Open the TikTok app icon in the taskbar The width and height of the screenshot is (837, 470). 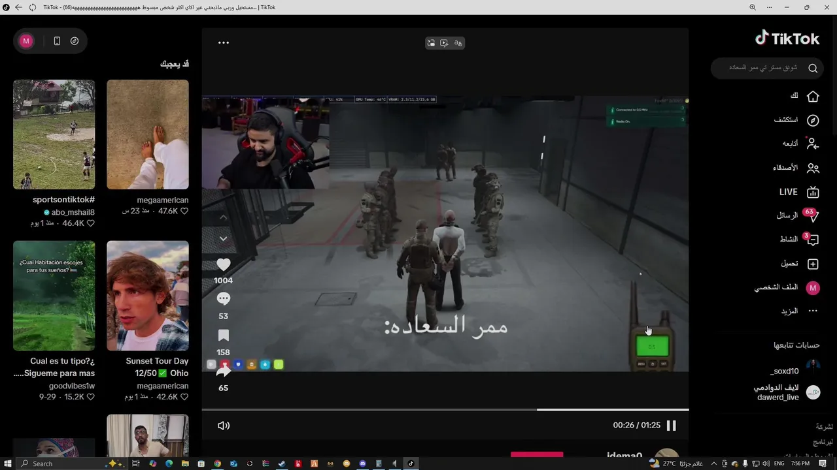pyautogui.click(x=411, y=463)
